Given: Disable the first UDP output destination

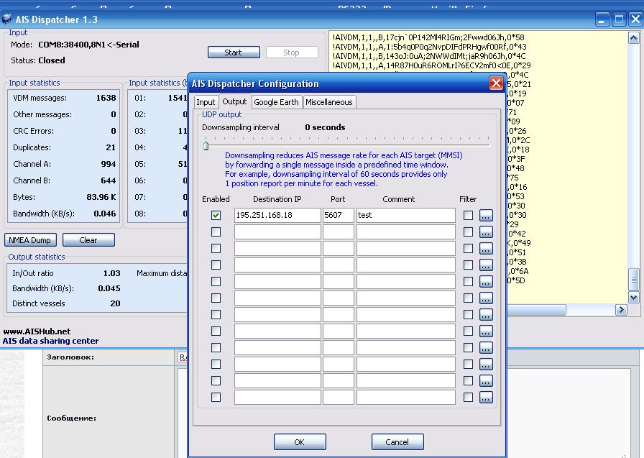Looking at the screenshot, I should point(216,215).
